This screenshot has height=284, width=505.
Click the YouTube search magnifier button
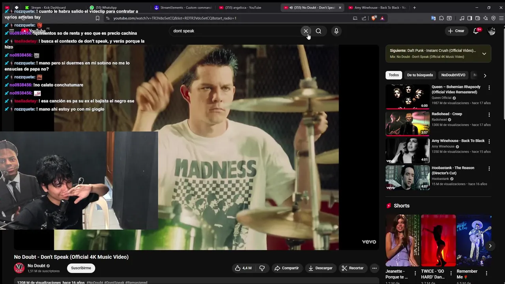[x=318, y=31]
